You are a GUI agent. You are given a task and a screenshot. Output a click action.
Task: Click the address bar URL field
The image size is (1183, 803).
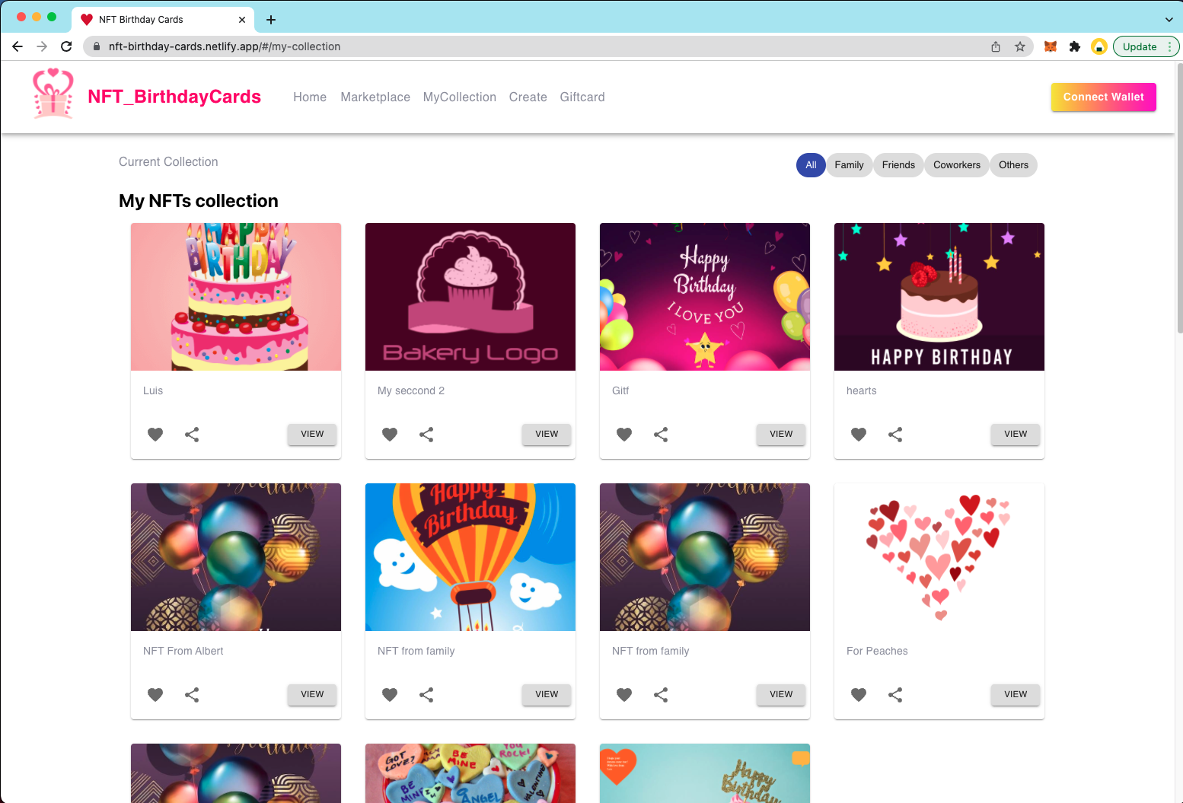(533, 46)
